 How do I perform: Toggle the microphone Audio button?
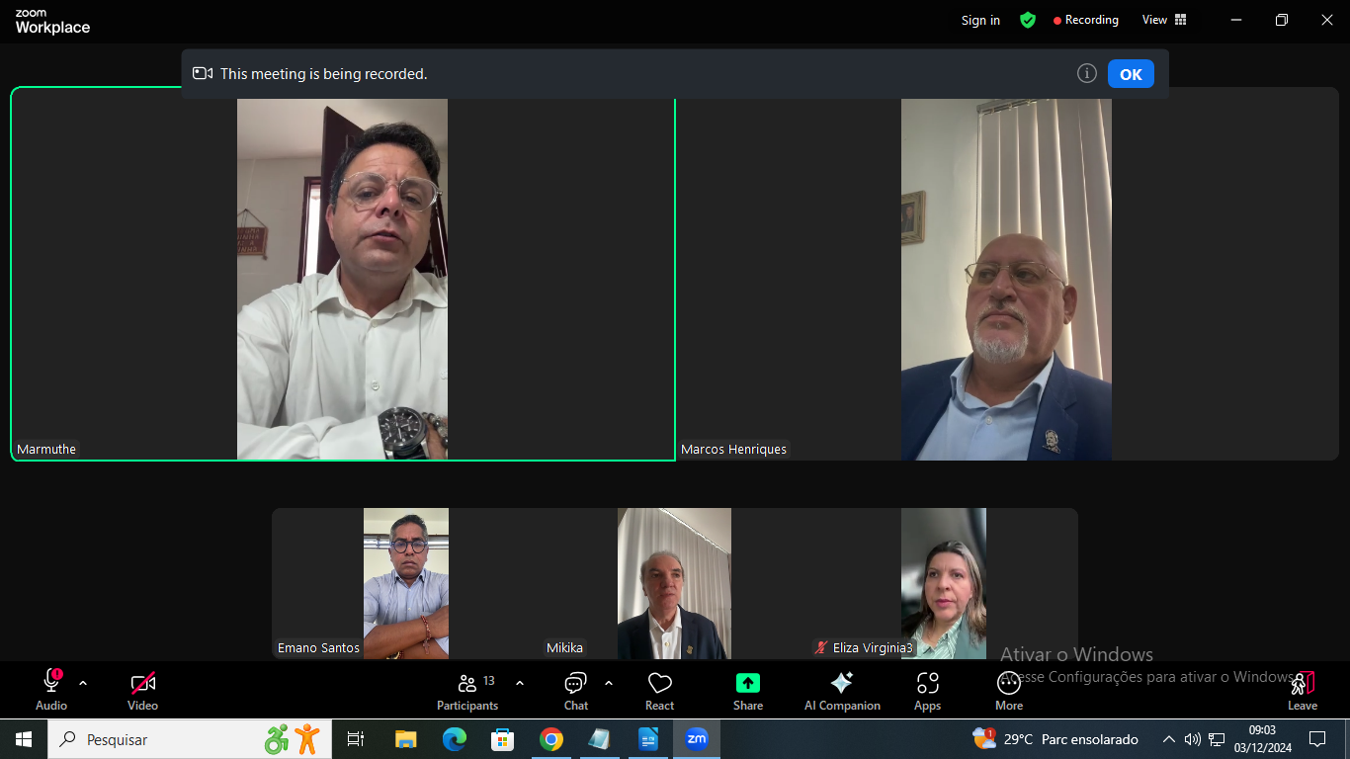point(51,690)
